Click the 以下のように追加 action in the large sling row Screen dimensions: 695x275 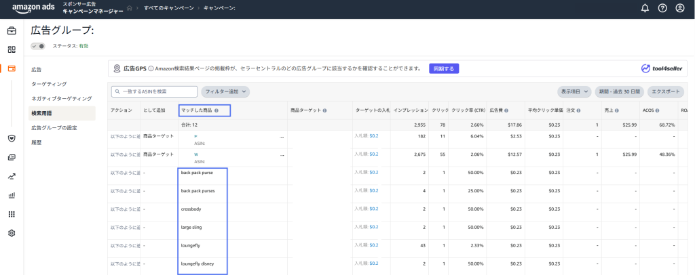click(x=126, y=228)
